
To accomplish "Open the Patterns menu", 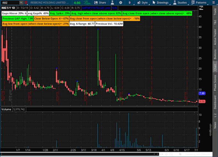I will click(199, 3).
